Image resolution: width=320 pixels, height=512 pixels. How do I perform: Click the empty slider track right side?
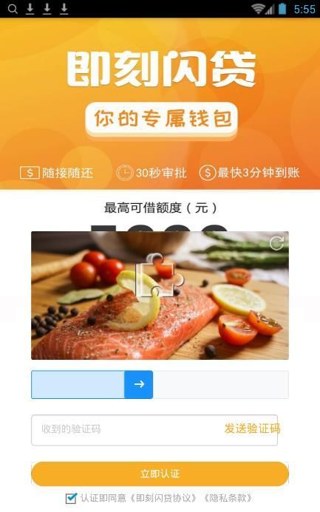pos(221,384)
